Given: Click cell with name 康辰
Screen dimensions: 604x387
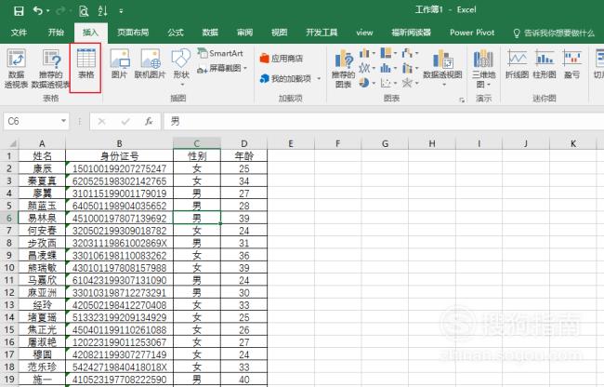Looking at the screenshot, I should (x=42, y=168).
